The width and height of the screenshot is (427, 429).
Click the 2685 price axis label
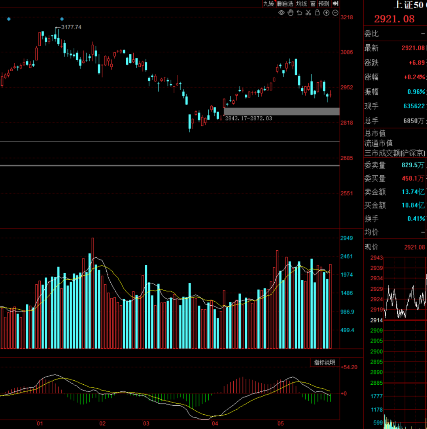point(347,158)
